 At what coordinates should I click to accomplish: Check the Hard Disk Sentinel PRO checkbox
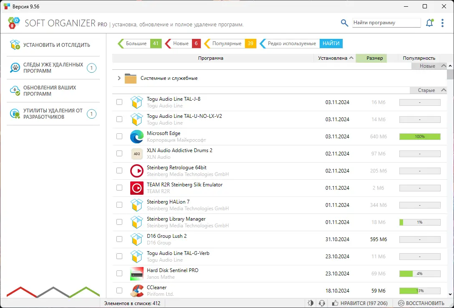(x=119, y=273)
